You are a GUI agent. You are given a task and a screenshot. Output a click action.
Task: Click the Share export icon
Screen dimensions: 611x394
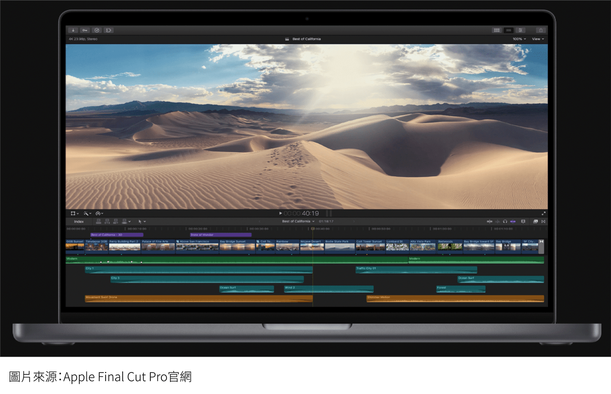[541, 30]
